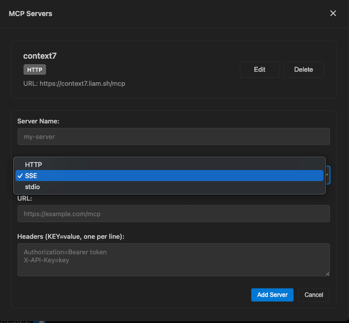Pick stdio from the dropdown list
Image resolution: width=349 pixels, height=323 pixels.
32,187
